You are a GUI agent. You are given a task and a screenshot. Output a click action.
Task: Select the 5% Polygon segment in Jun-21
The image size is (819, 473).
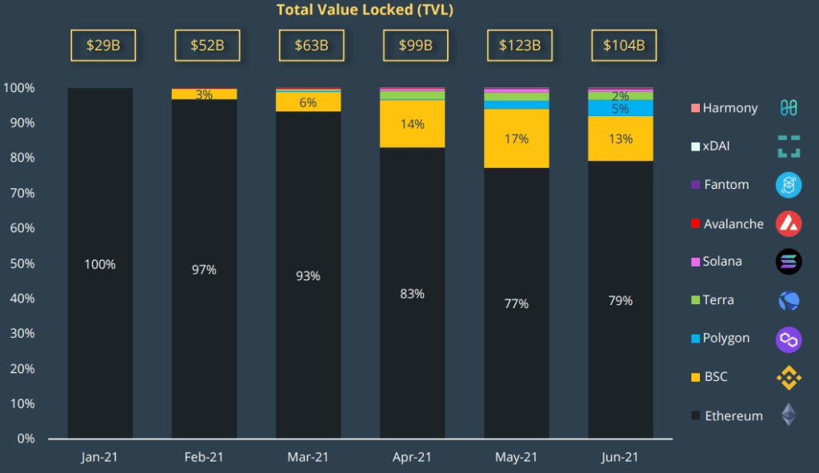621,108
